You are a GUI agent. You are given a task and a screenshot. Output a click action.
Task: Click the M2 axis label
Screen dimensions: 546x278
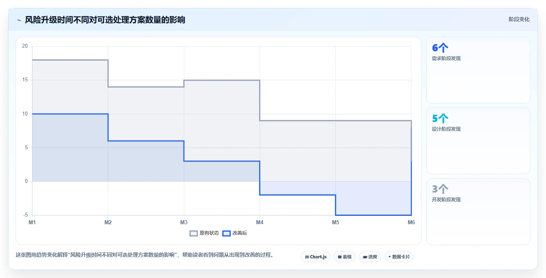point(108,222)
